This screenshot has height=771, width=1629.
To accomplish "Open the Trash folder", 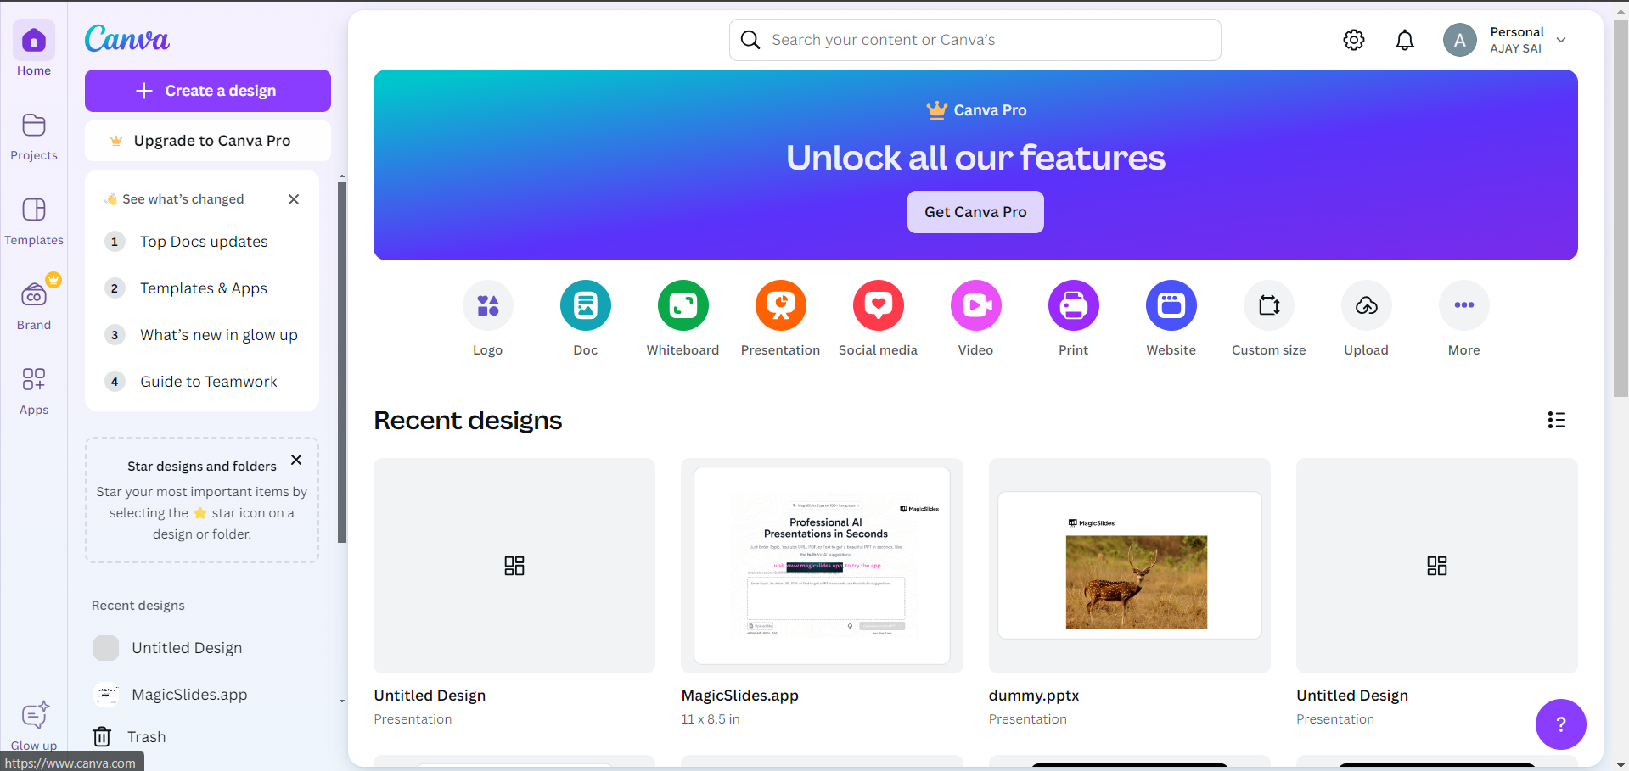I will (x=130, y=736).
